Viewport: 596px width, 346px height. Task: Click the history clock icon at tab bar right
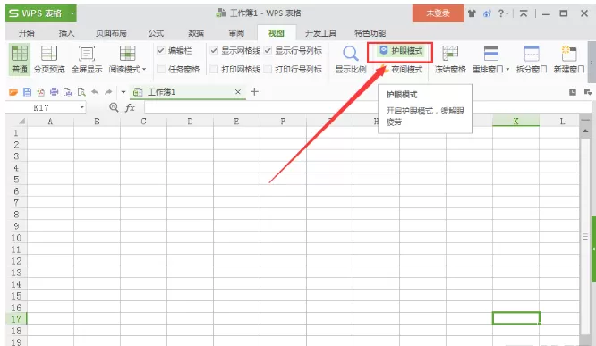(x=573, y=92)
